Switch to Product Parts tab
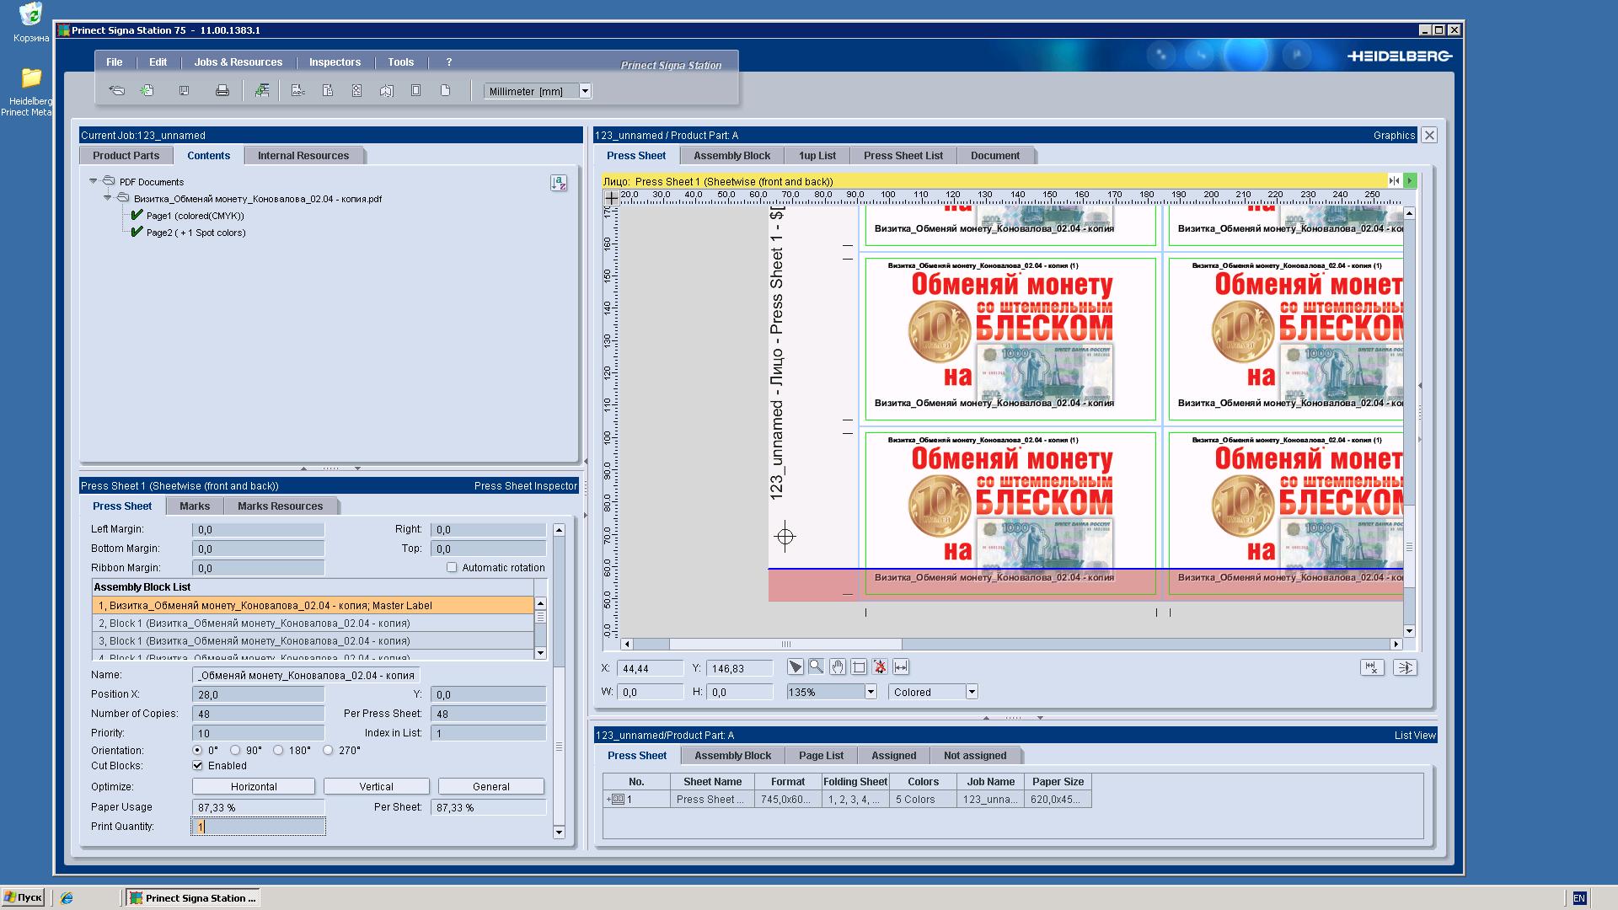The width and height of the screenshot is (1618, 910). (126, 156)
